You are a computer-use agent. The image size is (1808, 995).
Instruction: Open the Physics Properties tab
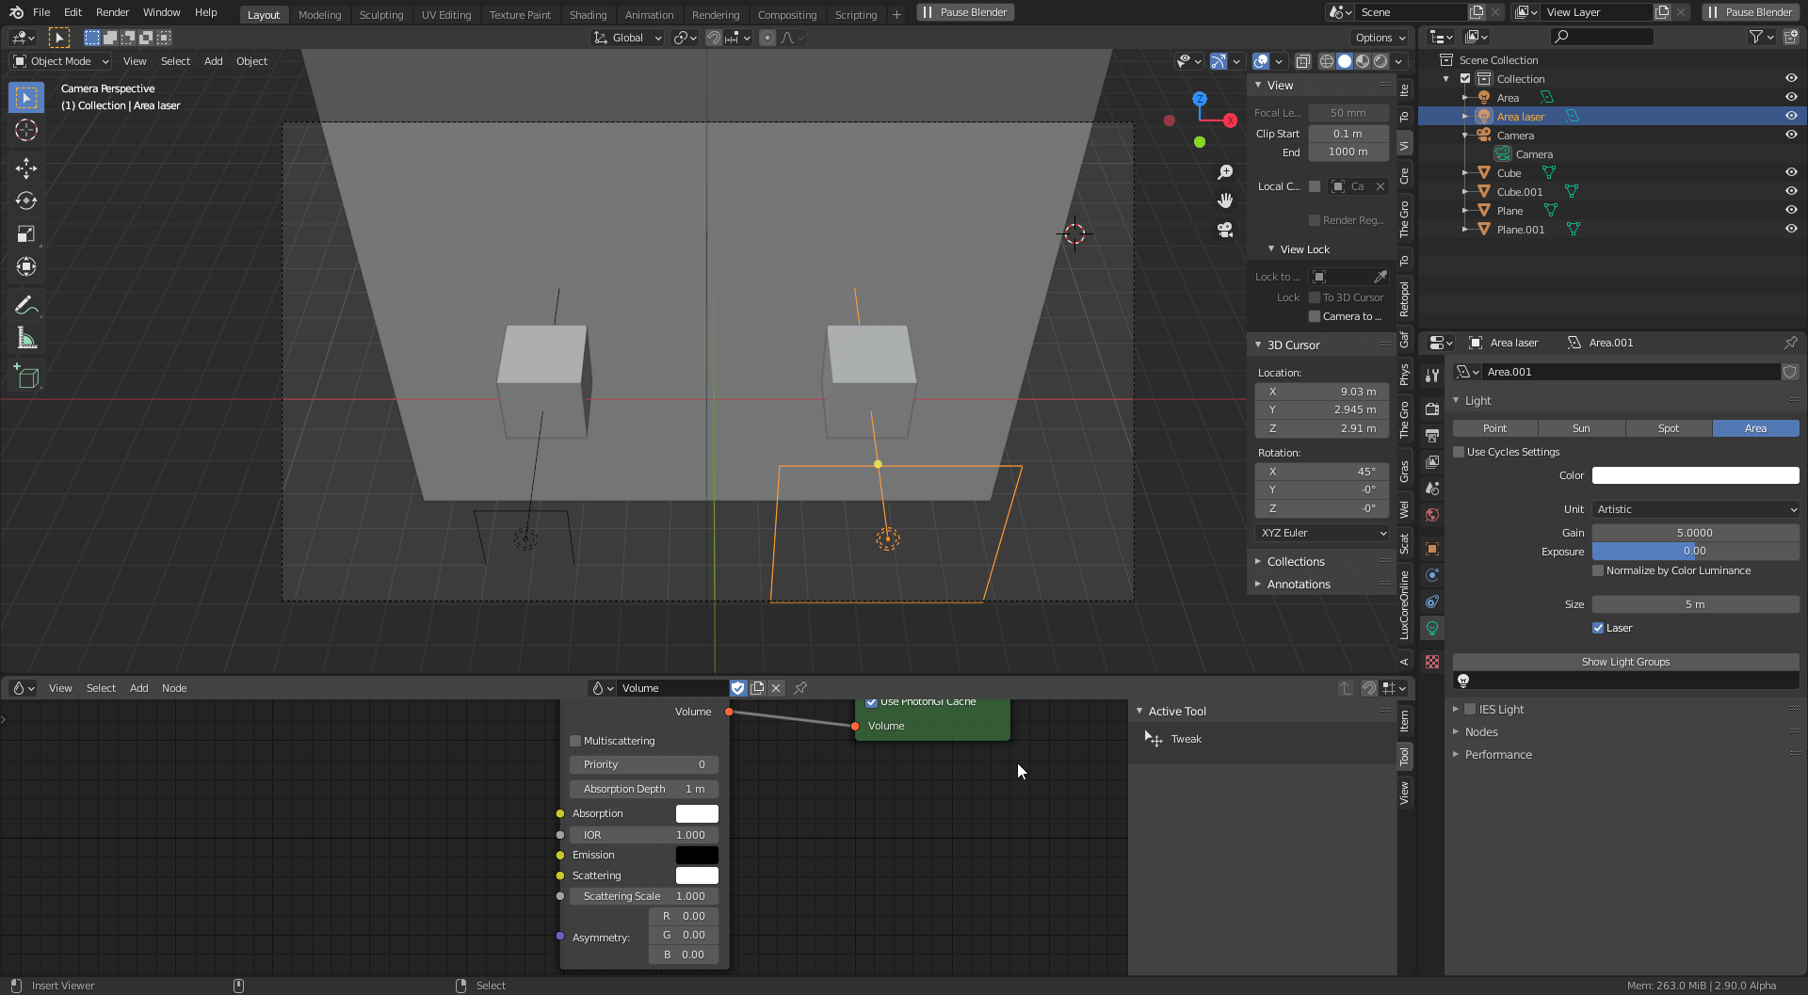click(1431, 601)
